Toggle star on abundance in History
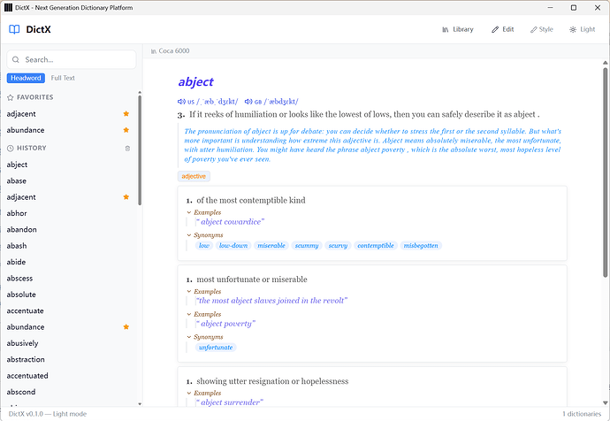This screenshot has width=610, height=421. coord(126,327)
